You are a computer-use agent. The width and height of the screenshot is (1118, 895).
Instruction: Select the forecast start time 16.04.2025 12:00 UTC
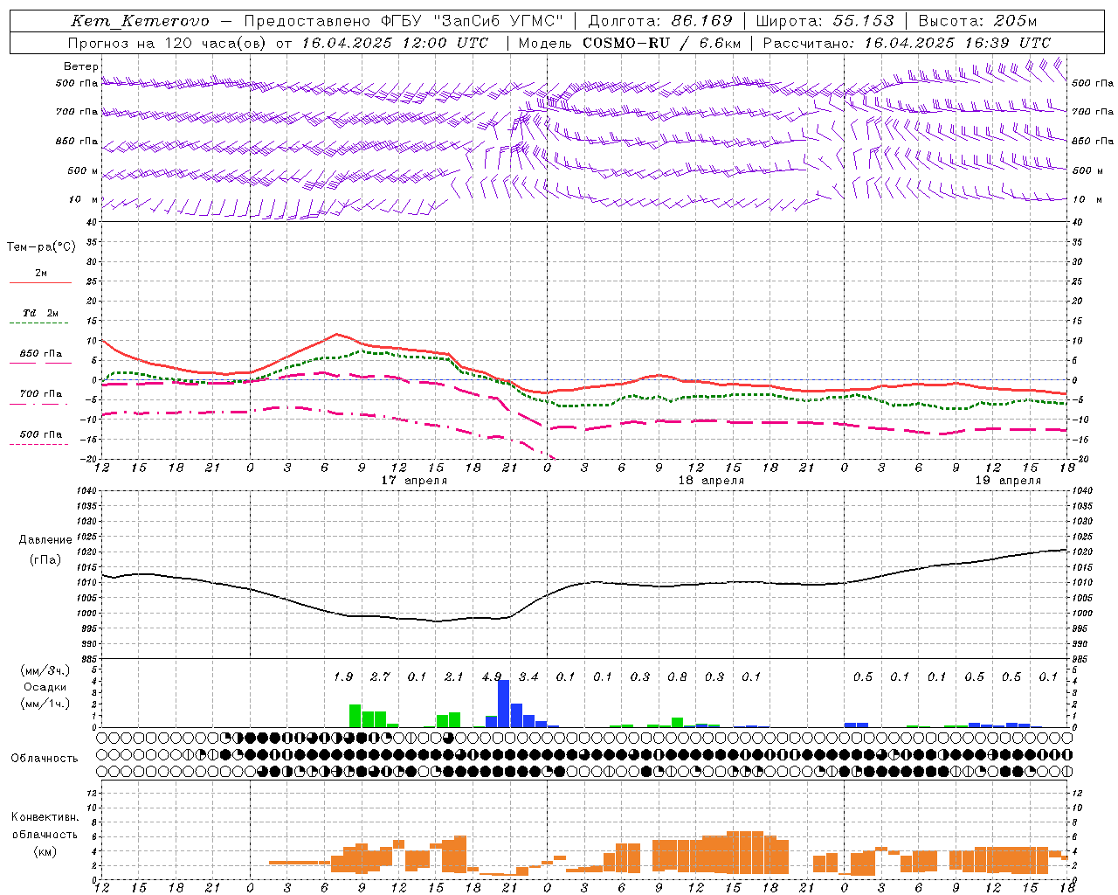pyautogui.click(x=394, y=43)
